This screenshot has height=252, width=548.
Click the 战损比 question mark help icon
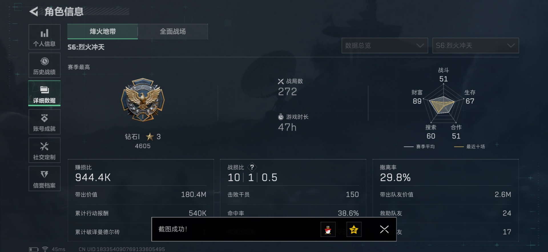tap(252, 167)
